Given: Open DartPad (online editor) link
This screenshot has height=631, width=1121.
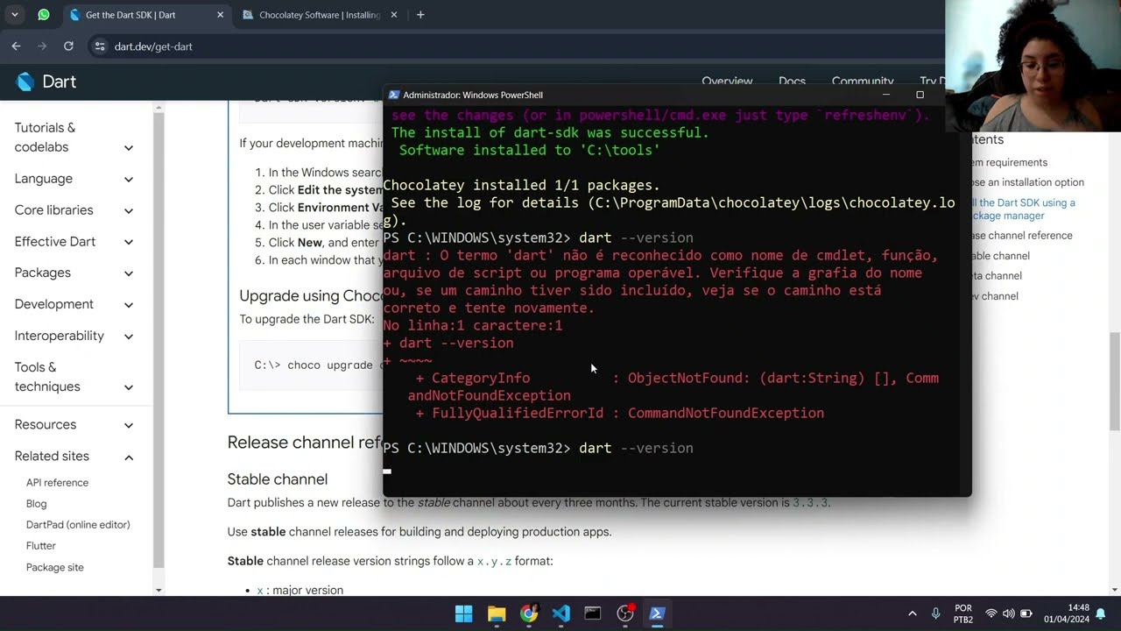Looking at the screenshot, I should (78, 525).
